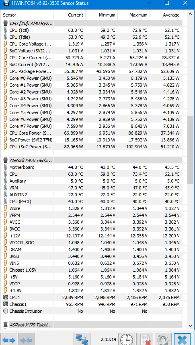Screen dimensions: 195x345
Task: Select the Core #0 Power (SMU) row
Action: tap(91, 78)
